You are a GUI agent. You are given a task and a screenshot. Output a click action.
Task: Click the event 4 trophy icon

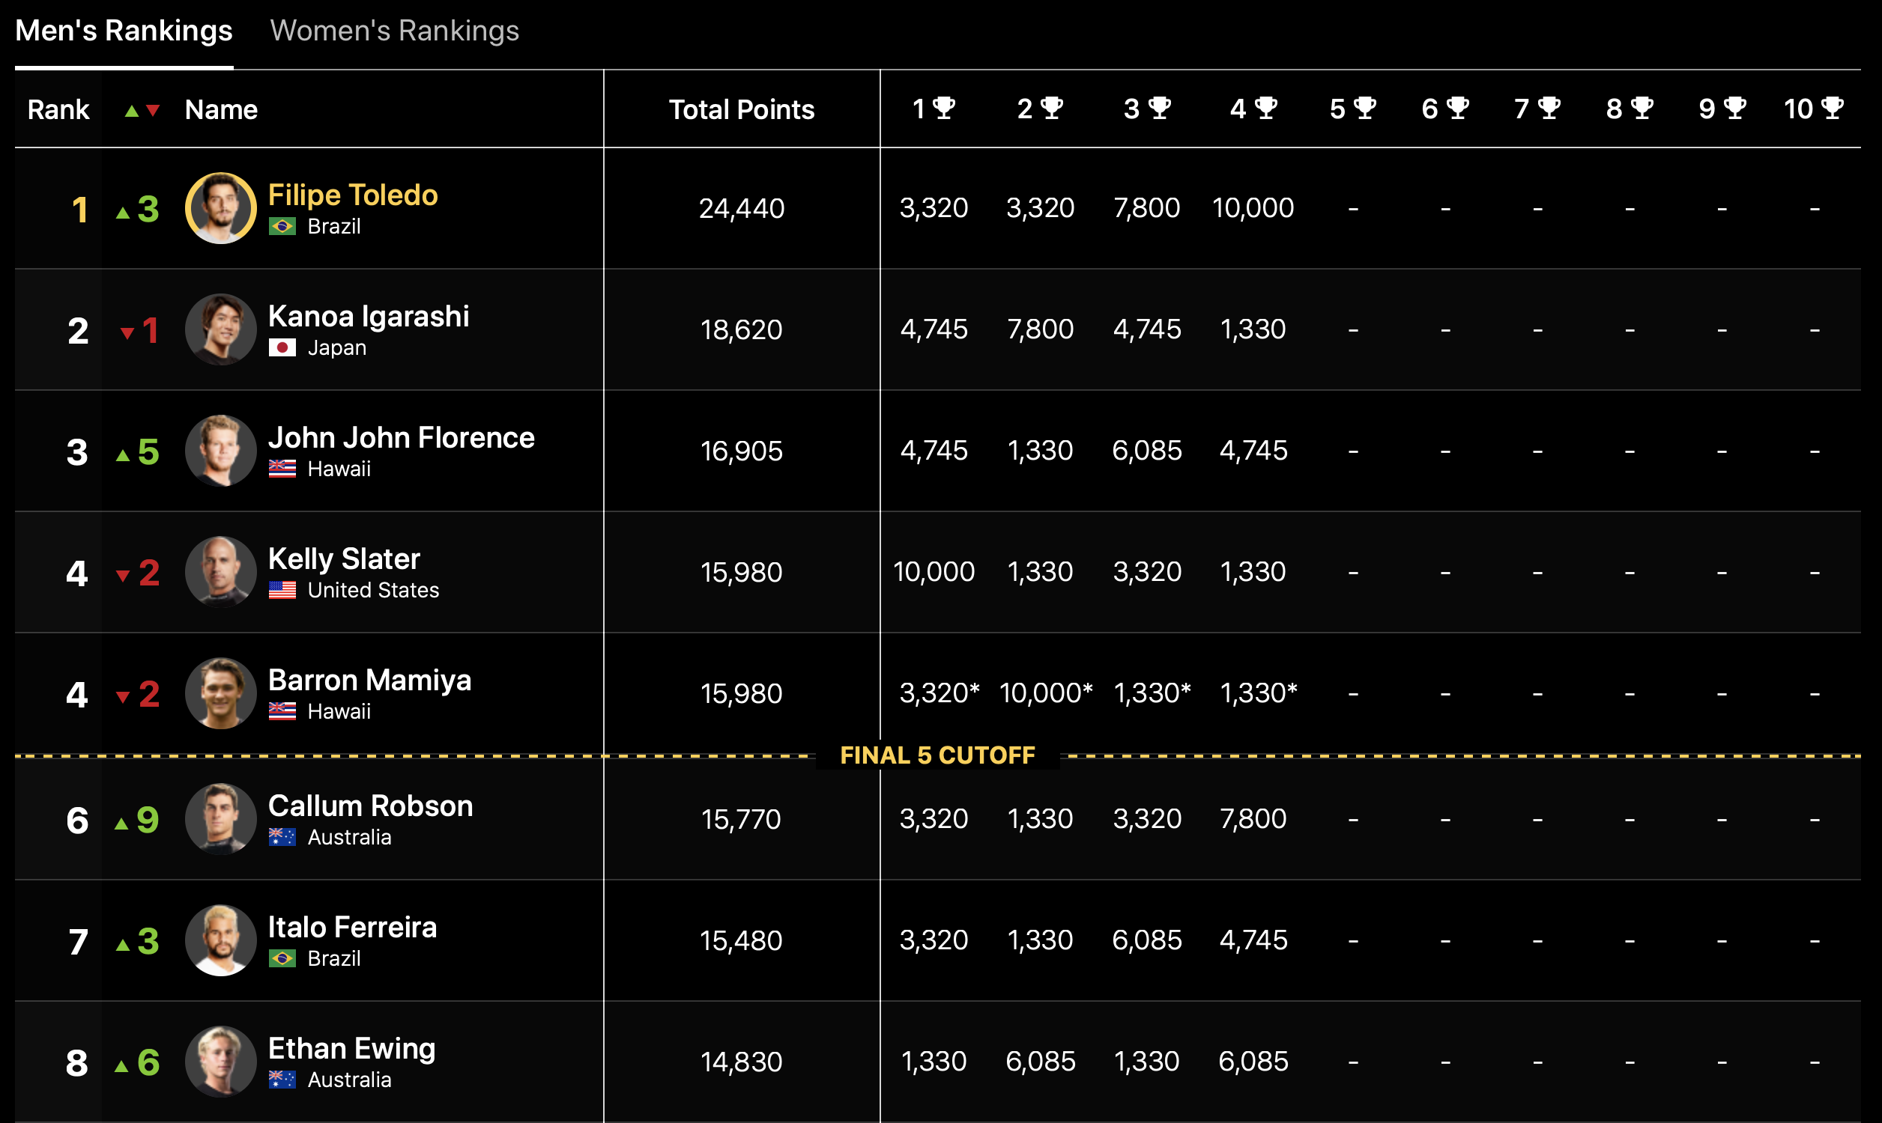point(1265,109)
